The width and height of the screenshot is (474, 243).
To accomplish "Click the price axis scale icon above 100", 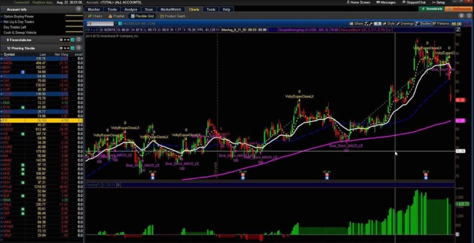I will 458,30.
